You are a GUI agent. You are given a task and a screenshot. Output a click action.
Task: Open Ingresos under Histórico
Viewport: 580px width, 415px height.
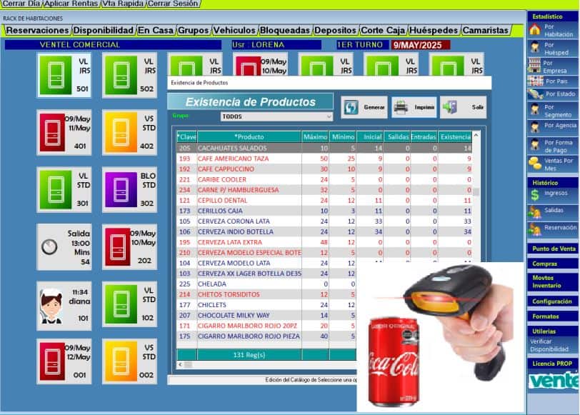[552, 194]
